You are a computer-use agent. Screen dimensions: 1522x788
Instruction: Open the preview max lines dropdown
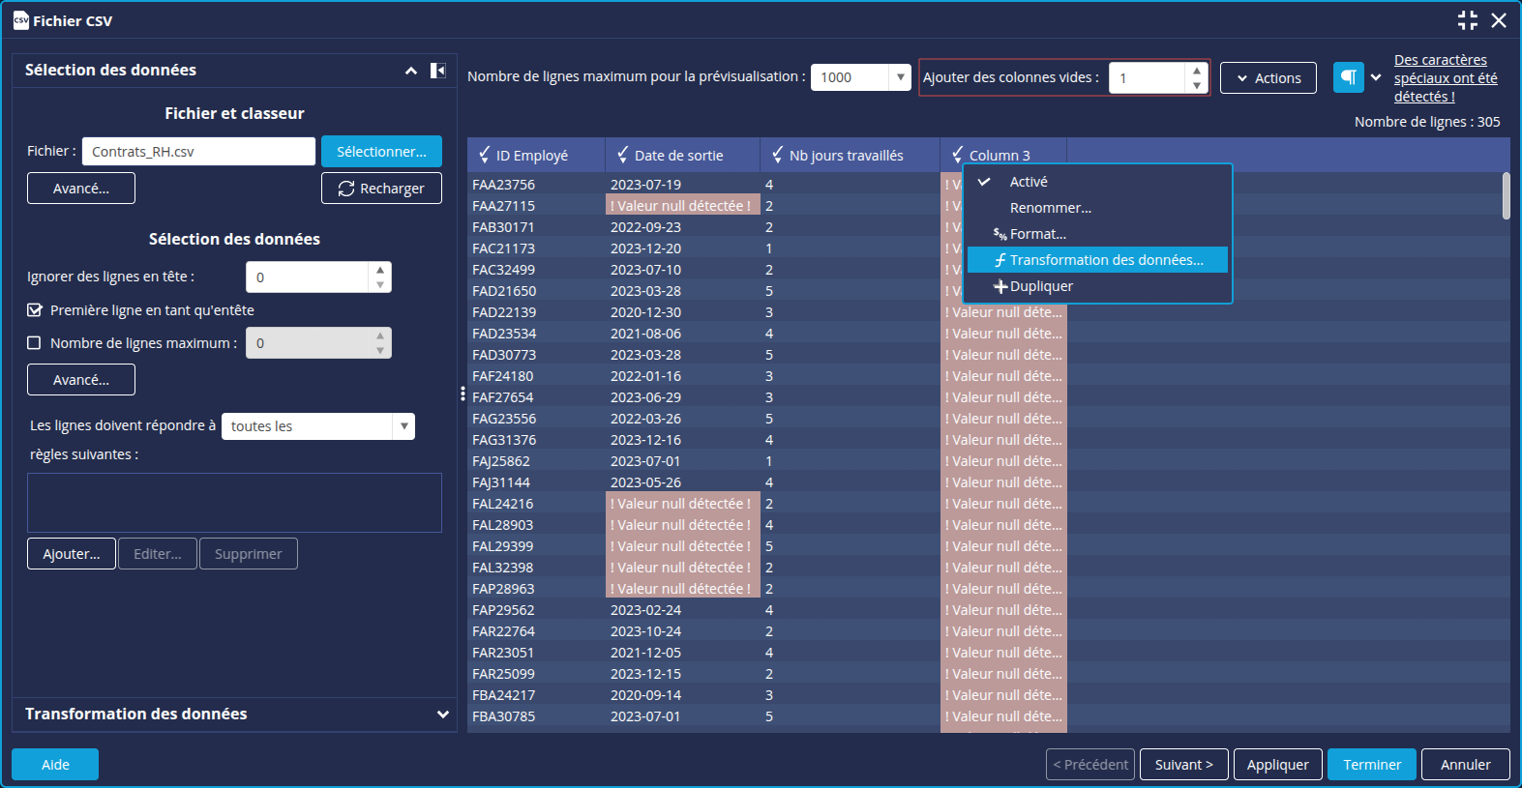tap(900, 77)
